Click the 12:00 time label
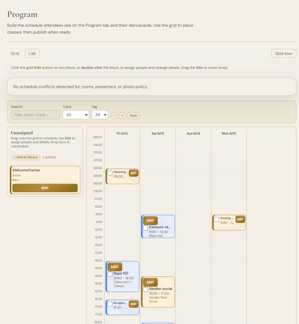Viewport: 299px width, 324px height. 98,230
